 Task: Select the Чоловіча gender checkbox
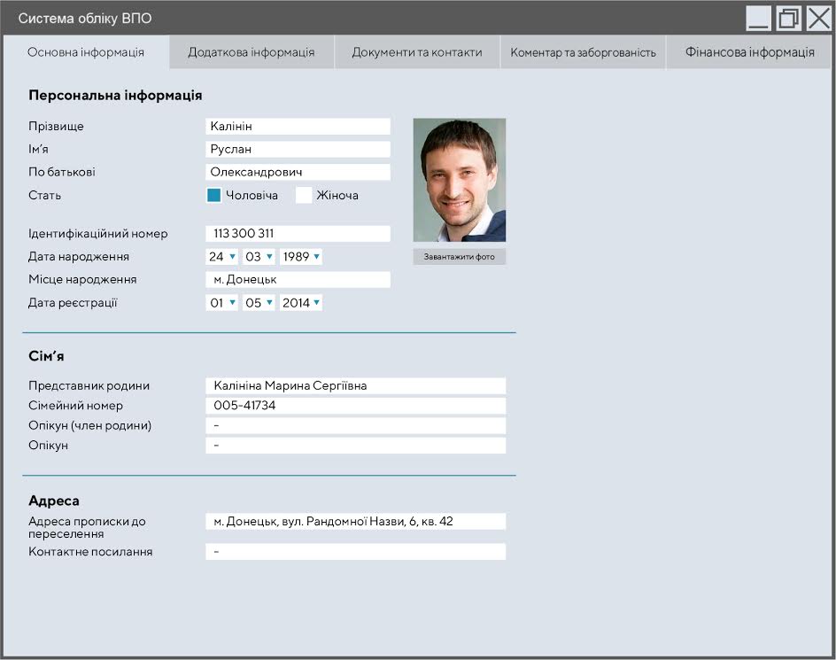coord(213,196)
